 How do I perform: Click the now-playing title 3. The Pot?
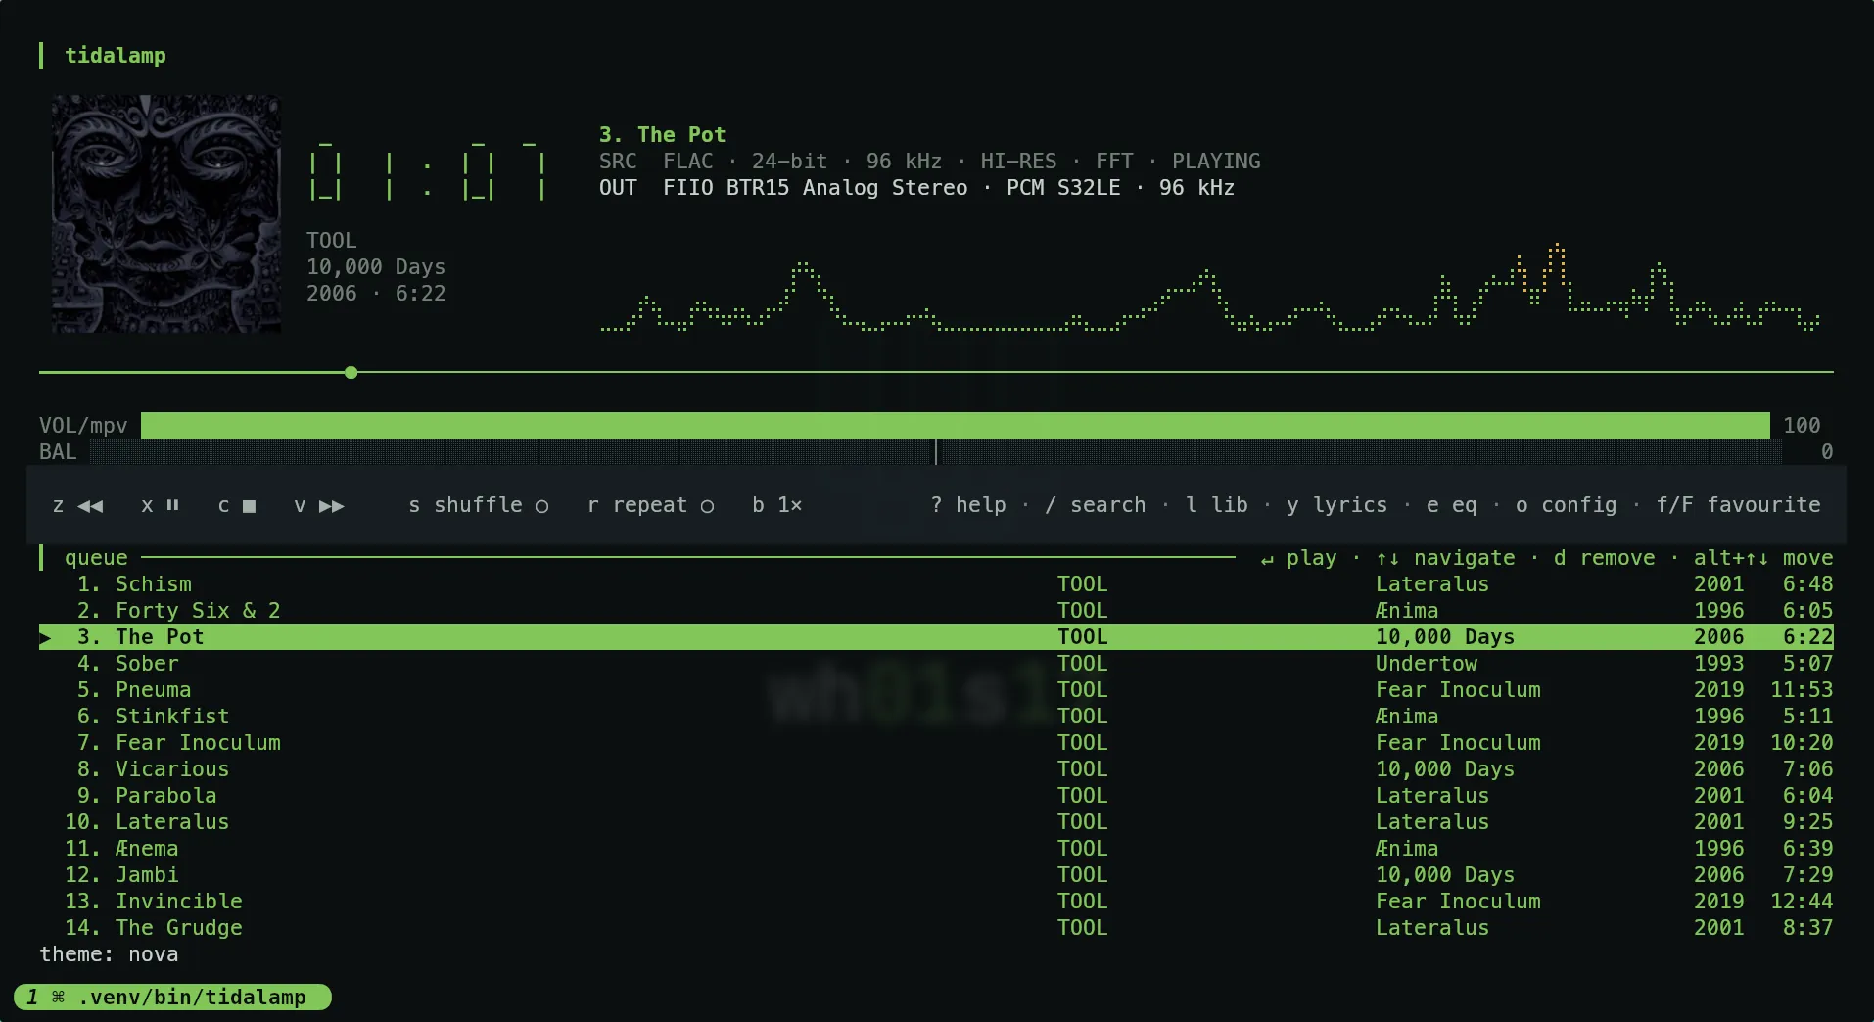(662, 135)
